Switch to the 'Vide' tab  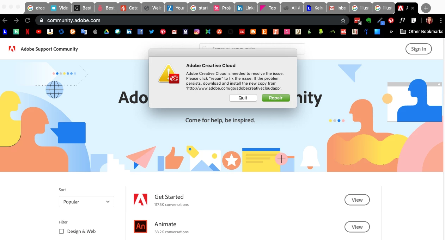point(59,8)
